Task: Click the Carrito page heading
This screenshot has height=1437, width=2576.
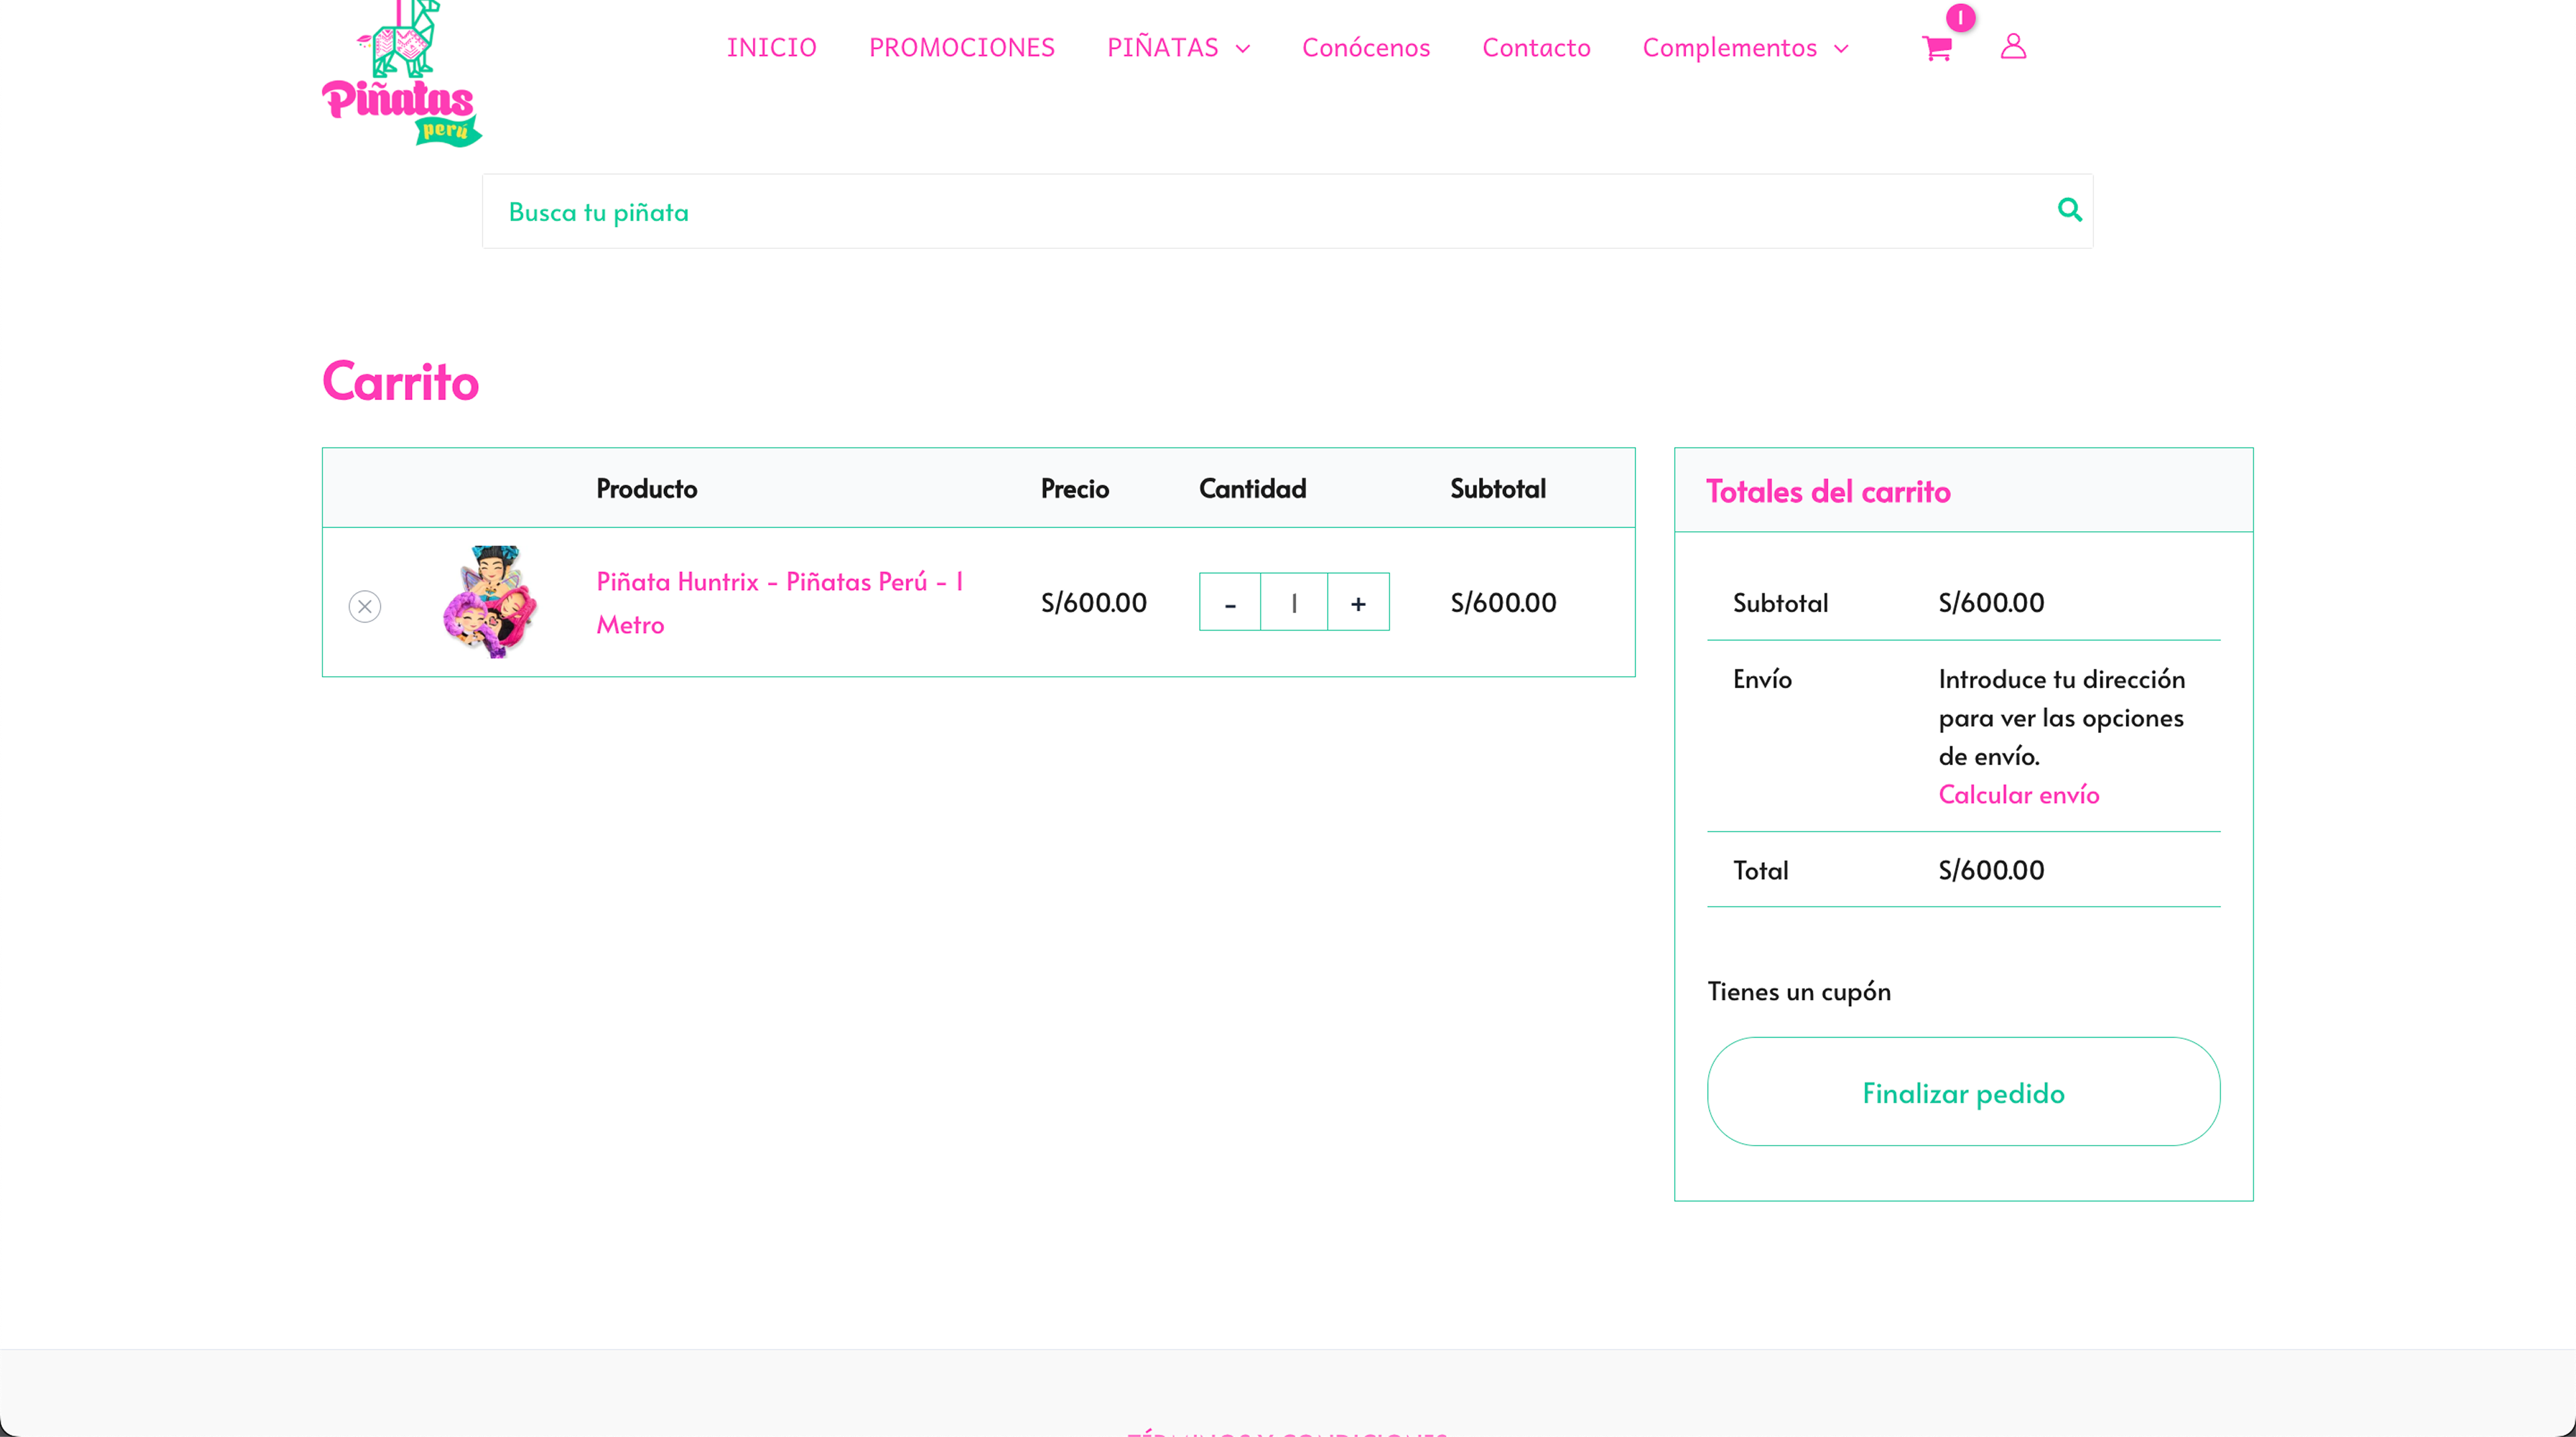Action: click(401, 382)
